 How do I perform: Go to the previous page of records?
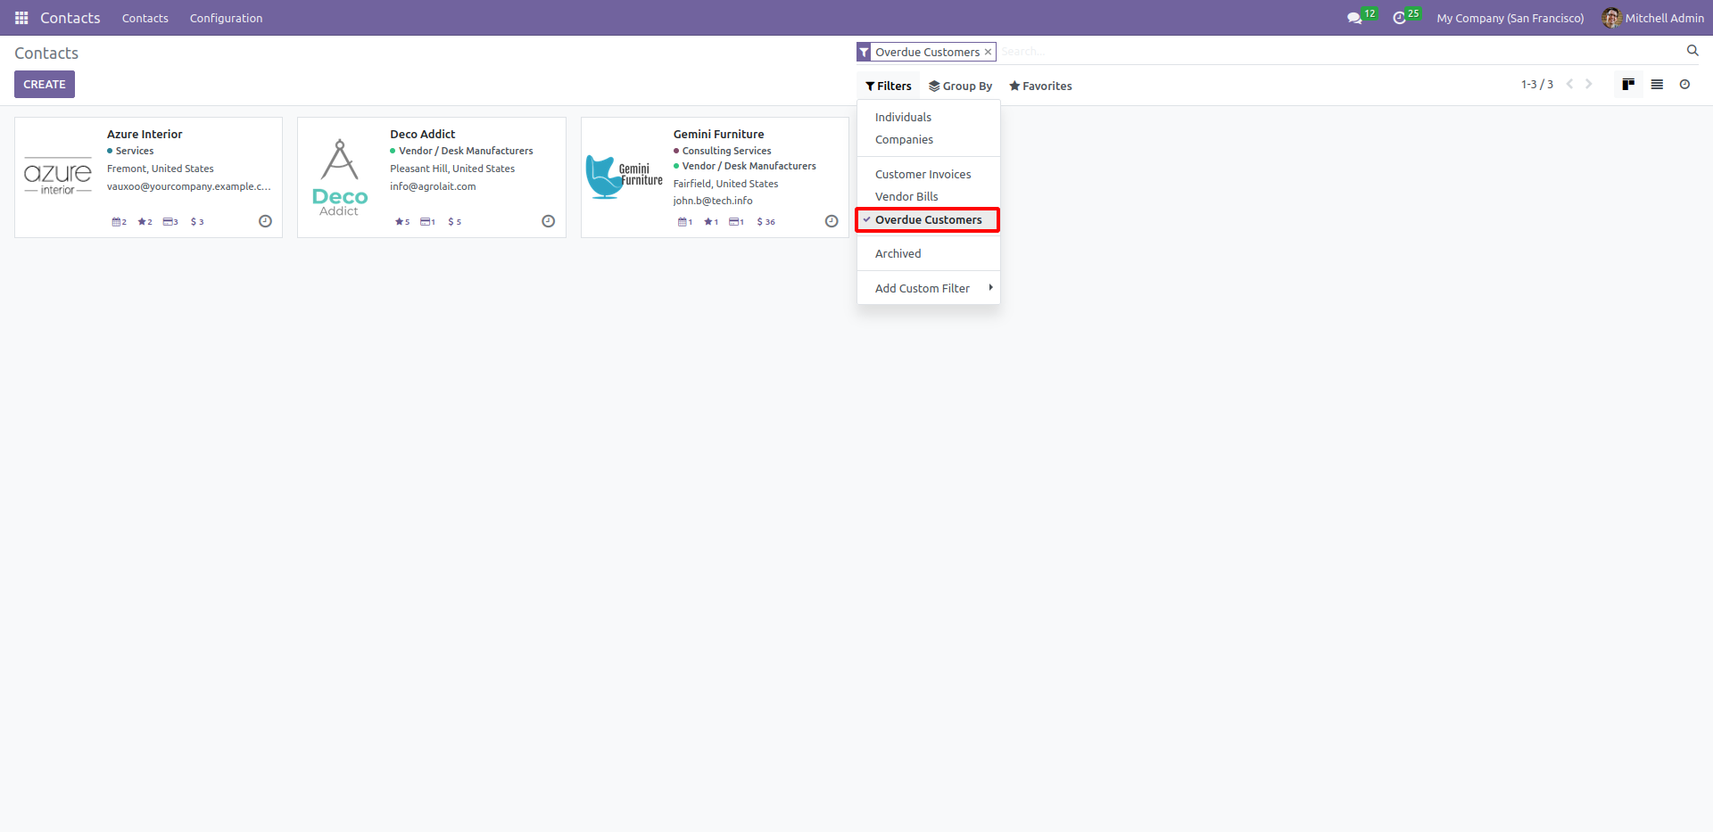point(1569,85)
